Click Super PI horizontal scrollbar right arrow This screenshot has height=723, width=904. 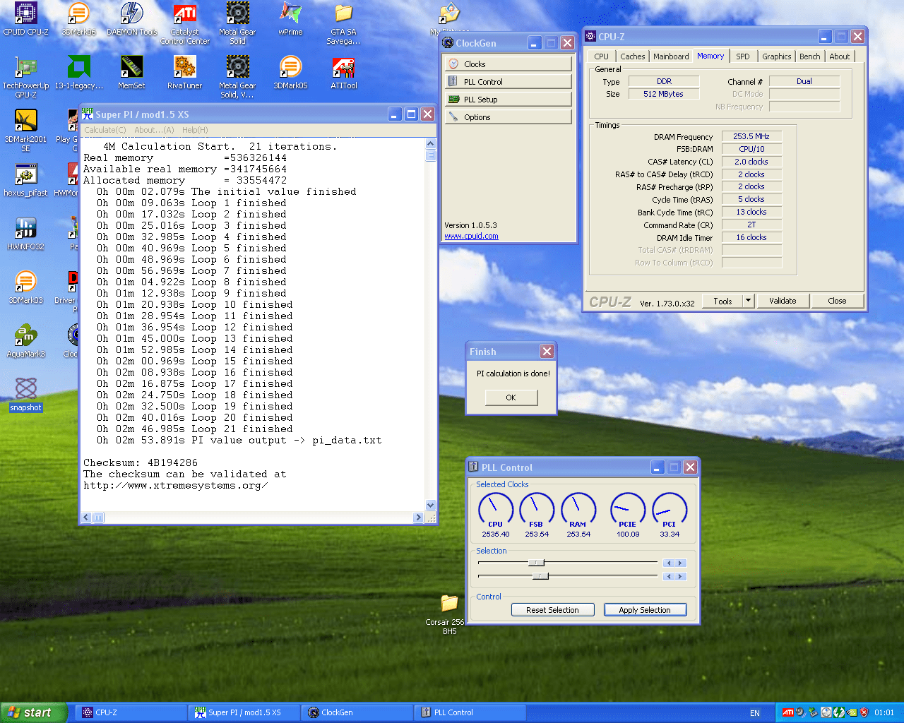(x=418, y=518)
